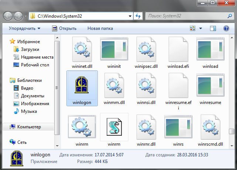The image size is (237, 170).
Task: Select the wininet.dll file icon
Action: pos(82,49)
